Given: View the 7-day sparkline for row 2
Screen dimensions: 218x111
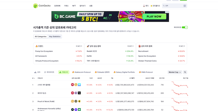Looking at the screenshot, I should click(180, 93).
